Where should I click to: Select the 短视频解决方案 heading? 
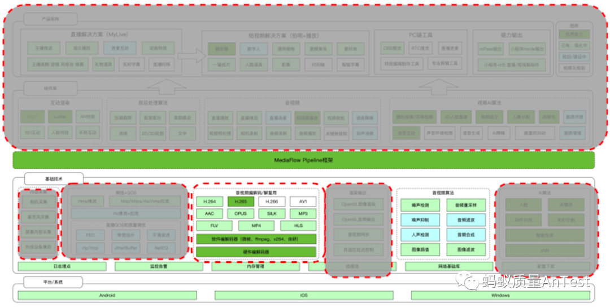point(284,36)
